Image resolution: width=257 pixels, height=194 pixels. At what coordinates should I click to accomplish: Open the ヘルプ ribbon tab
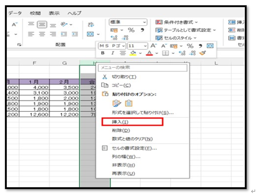click(x=75, y=13)
